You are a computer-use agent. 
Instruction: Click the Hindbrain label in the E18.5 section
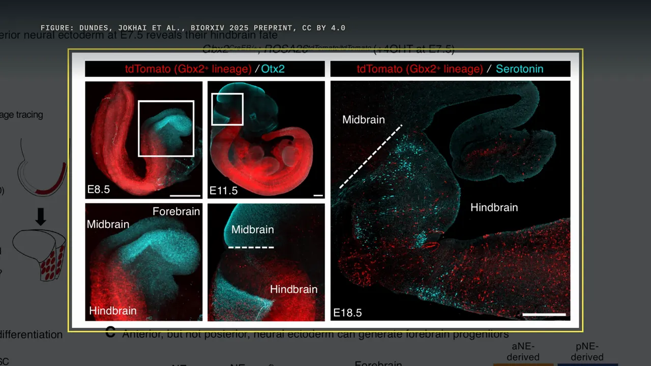coord(494,207)
